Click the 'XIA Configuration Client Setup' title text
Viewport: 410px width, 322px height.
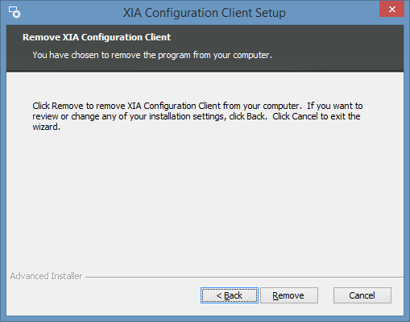(205, 13)
